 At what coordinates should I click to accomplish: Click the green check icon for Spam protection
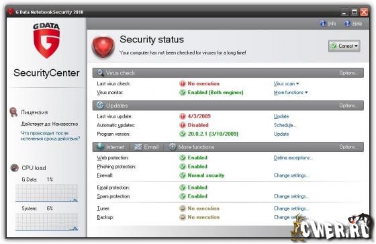pyautogui.click(x=183, y=196)
